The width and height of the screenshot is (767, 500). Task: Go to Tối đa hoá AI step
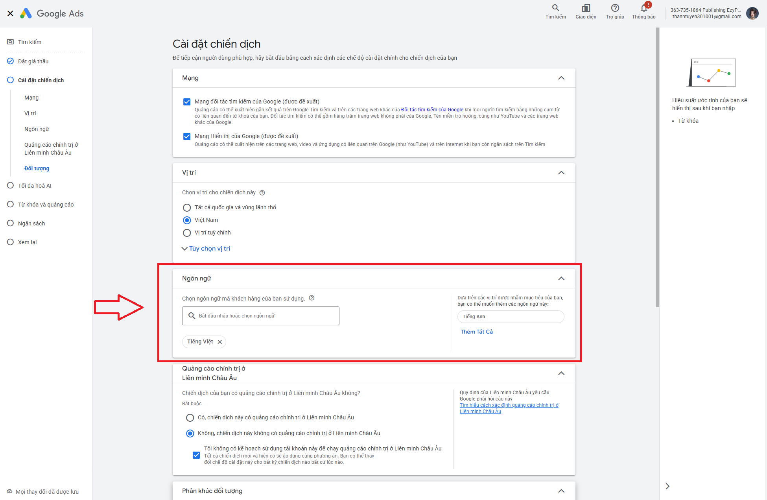35,186
